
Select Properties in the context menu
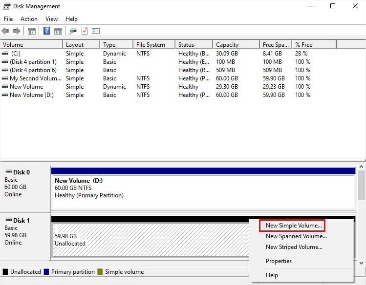(279, 261)
